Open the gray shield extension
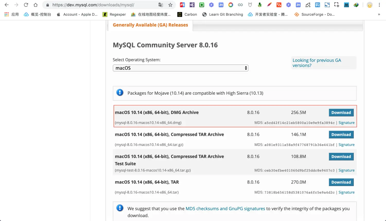The height and width of the screenshot is (221, 386). tap(250, 5)
